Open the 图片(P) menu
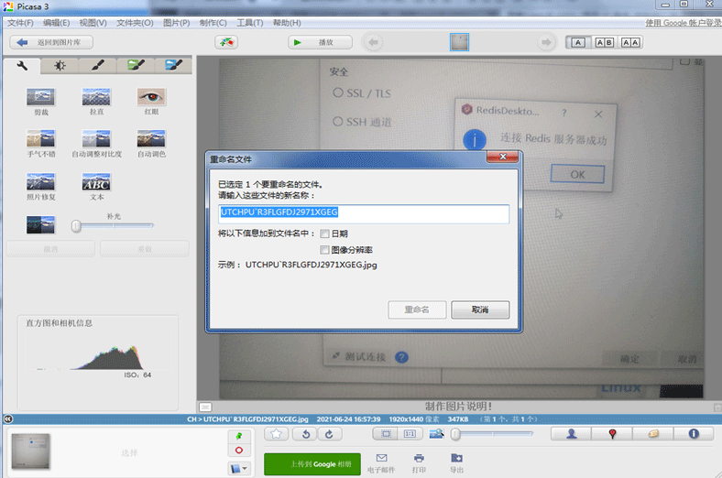Screen dimensions: 722x478 coord(176,23)
